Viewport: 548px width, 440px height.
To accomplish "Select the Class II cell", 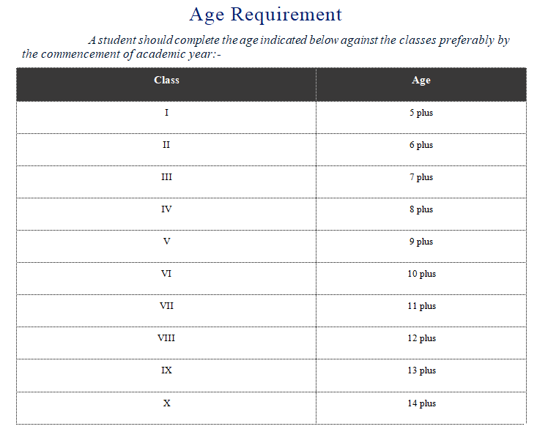I will 166,149.
